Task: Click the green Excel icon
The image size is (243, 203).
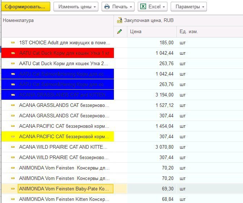Action: 143,6
